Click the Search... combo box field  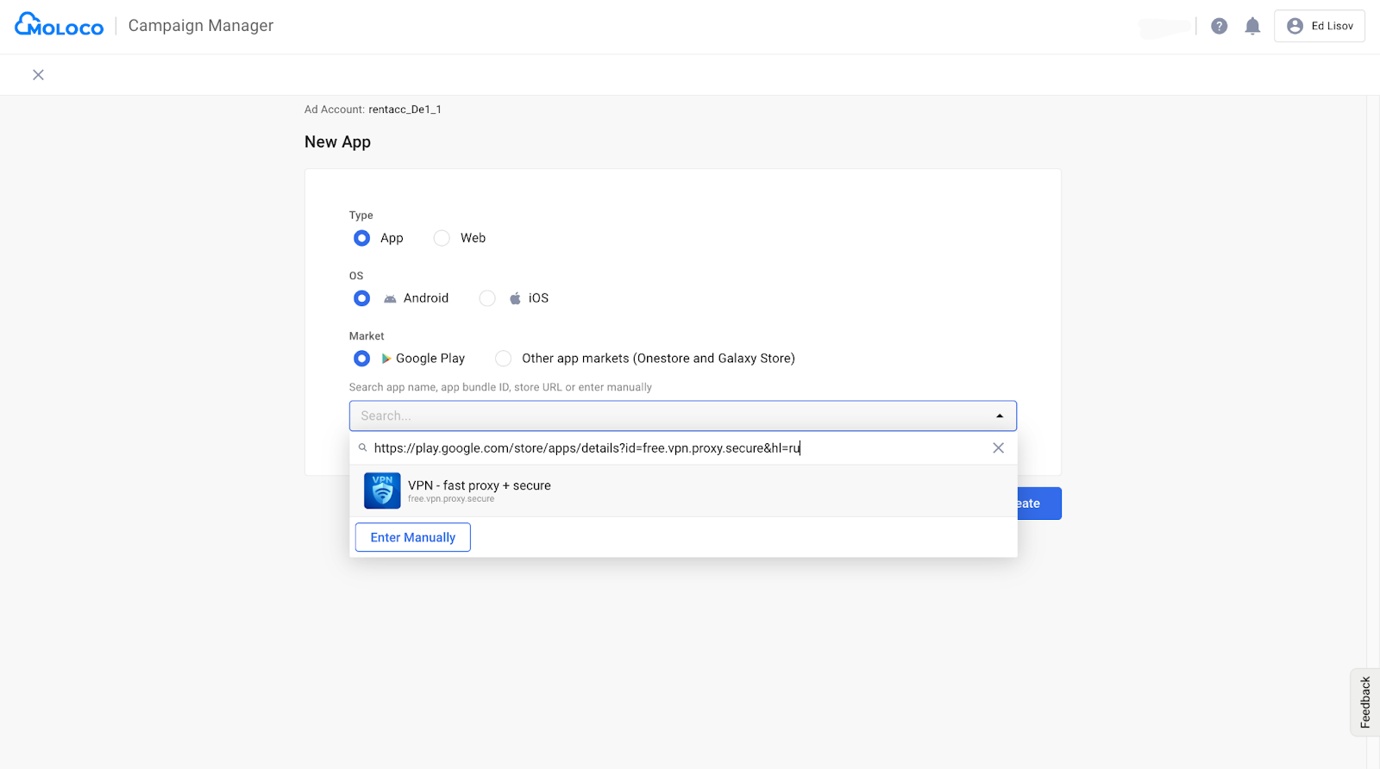click(x=682, y=416)
